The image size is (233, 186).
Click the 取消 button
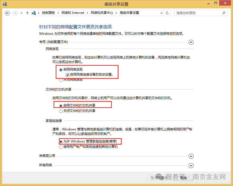pyautogui.click(x=183, y=177)
